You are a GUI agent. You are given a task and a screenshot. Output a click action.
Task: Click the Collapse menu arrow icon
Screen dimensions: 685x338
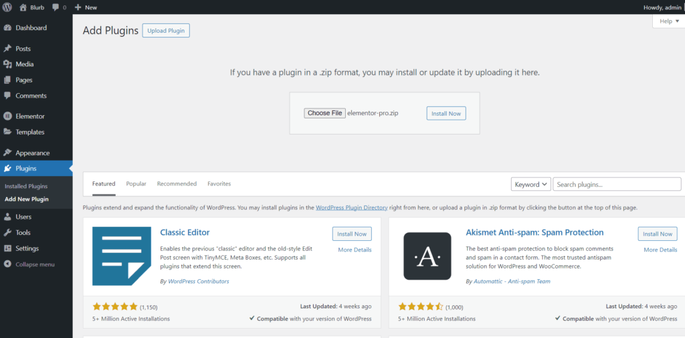pos(7,264)
